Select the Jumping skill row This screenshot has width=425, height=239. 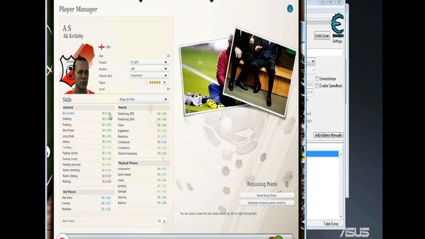(143, 186)
